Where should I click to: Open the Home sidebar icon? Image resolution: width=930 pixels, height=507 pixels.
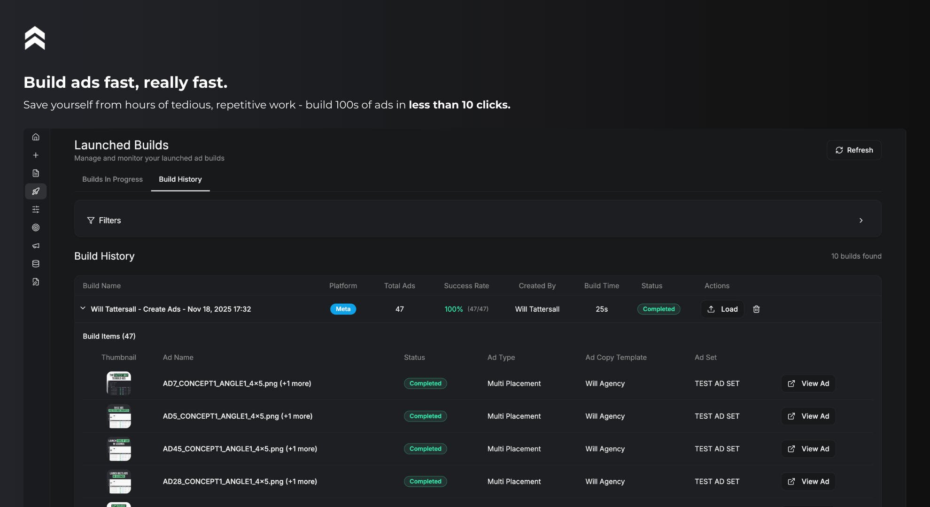[x=35, y=137]
